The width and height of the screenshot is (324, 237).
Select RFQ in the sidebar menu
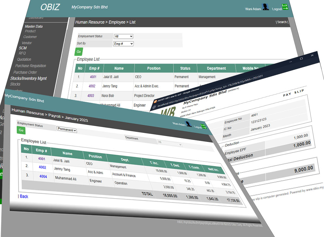point(22,53)
